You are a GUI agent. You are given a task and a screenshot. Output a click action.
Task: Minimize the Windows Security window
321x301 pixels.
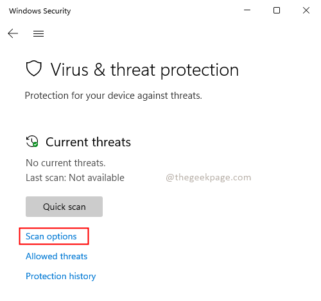[x=247, y=10]
